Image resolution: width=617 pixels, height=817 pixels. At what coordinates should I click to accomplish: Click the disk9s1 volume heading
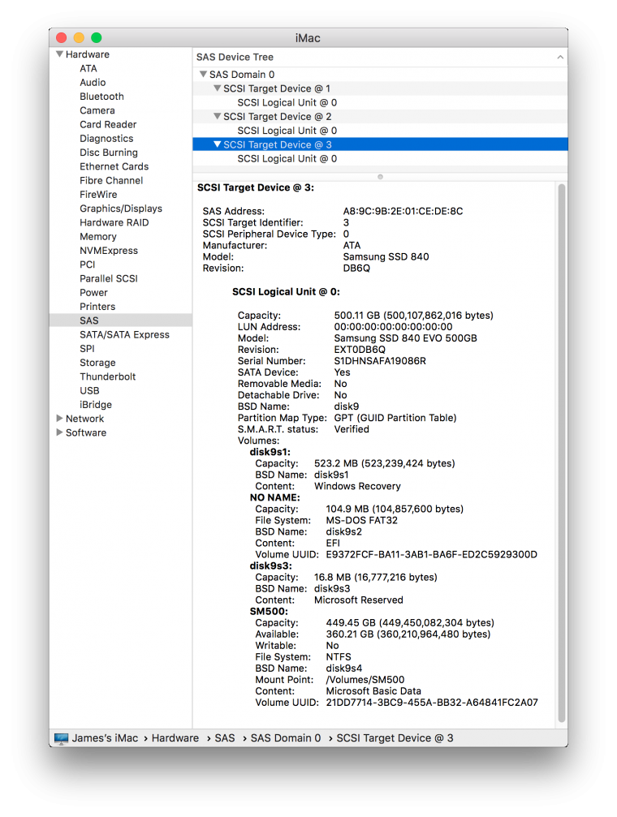[270, 452]
